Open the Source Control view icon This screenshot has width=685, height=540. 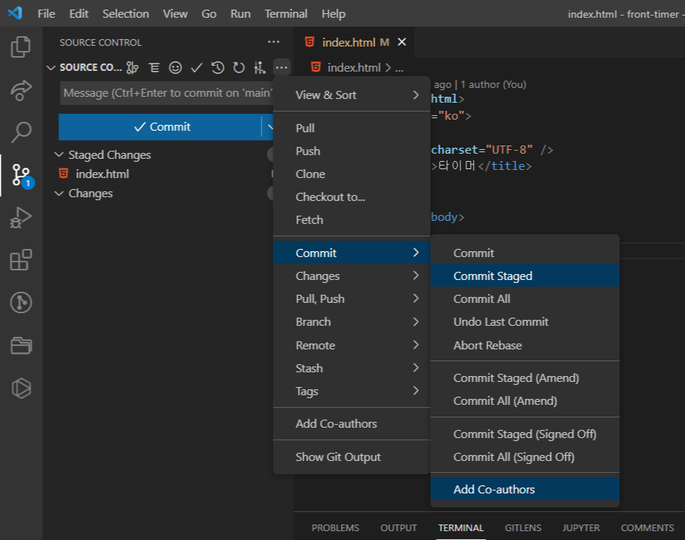pyautogui.click(x=21, y=175)
